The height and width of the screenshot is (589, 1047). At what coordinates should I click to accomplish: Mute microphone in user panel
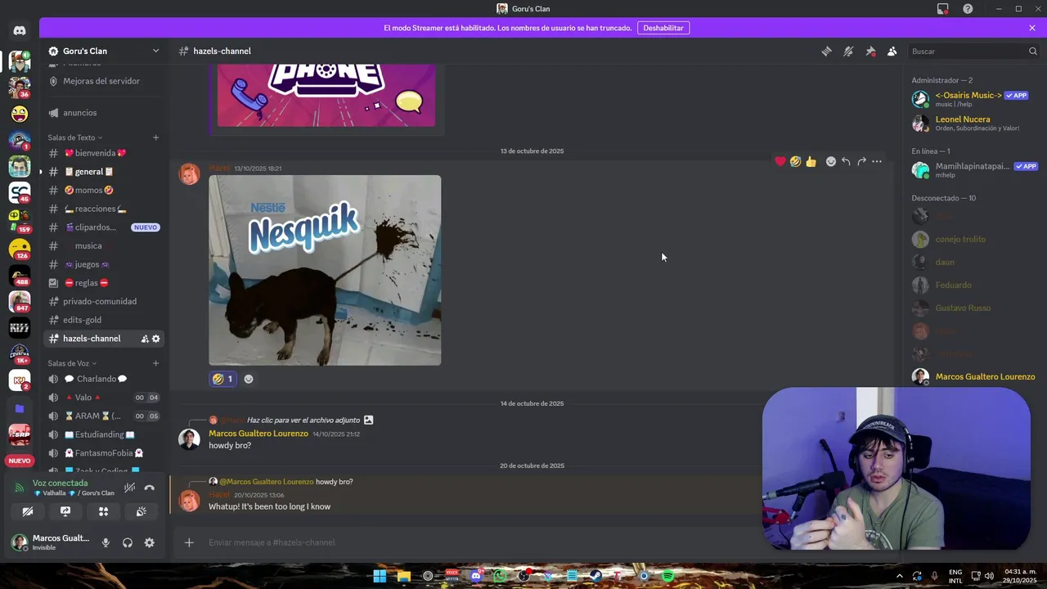coord(106,542)
